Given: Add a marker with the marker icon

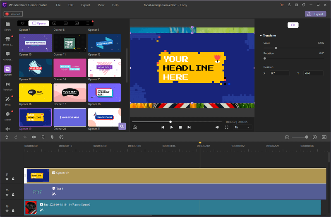Looking at the screenshot, I should coord(43,137).
